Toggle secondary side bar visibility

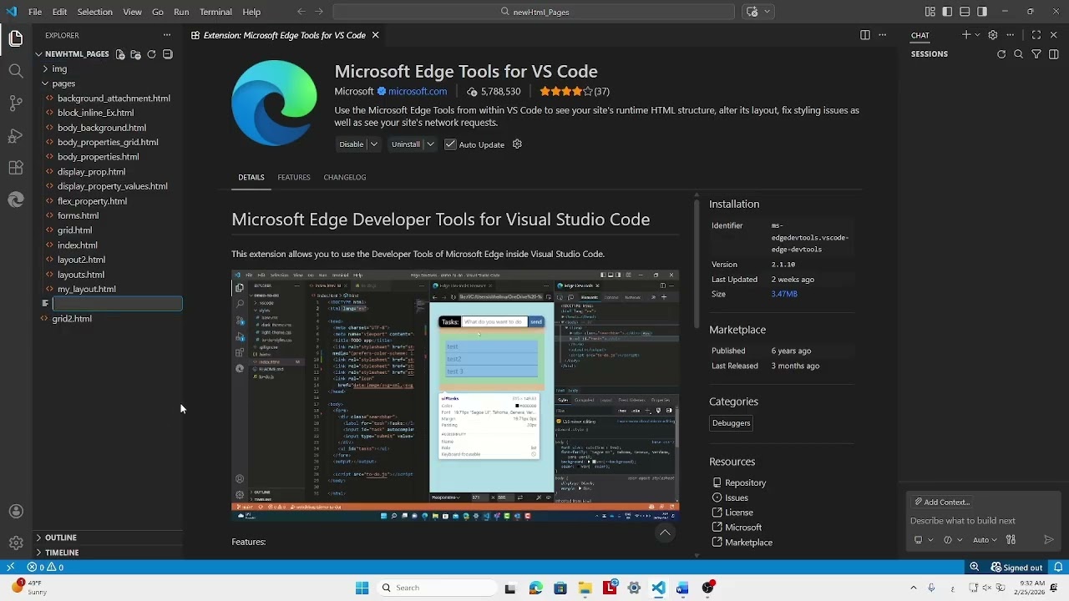tap(982, 12)
